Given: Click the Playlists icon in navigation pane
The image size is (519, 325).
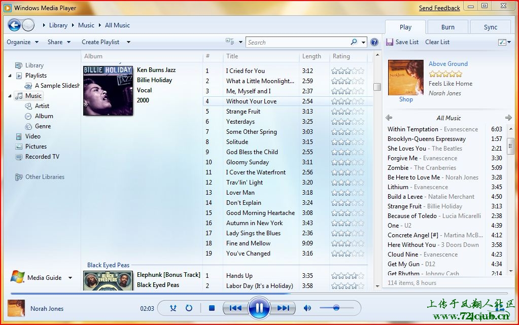Looking at the screenshot, I should pyautogui.click(x=19, y=76).
